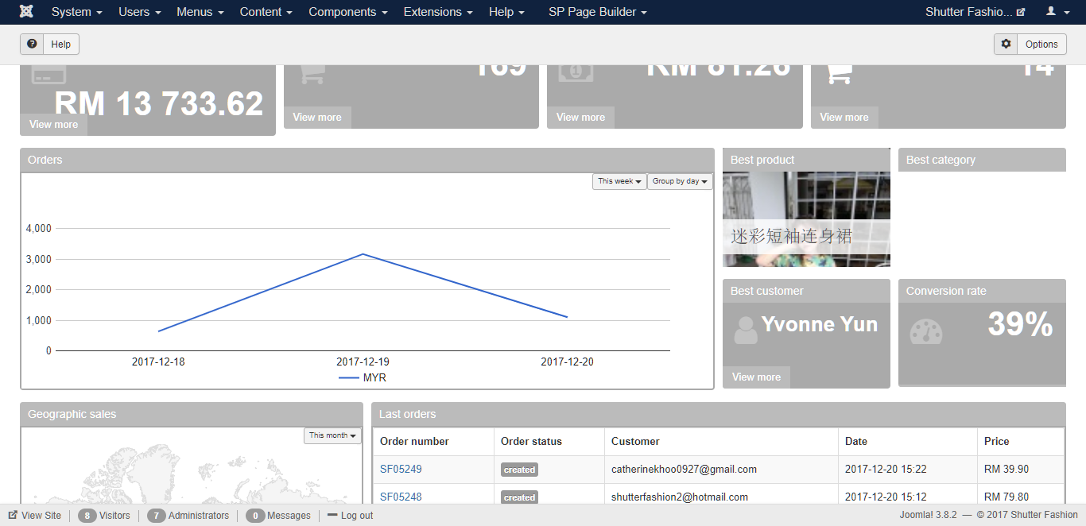This screenshot has width=1086, height=526.
Task: Click View more under RM 13 733.62
Action: coord(54,124)
